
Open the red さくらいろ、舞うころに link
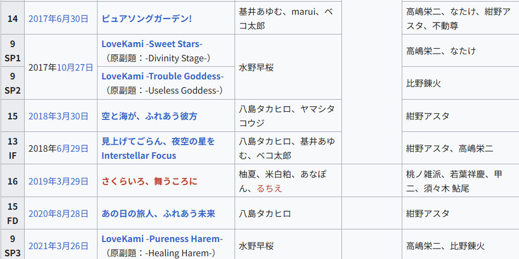pyautogui.click(x=149, y=181)
